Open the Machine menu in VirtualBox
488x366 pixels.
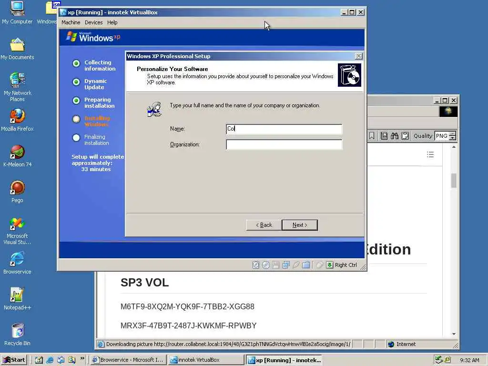(71, 22)
